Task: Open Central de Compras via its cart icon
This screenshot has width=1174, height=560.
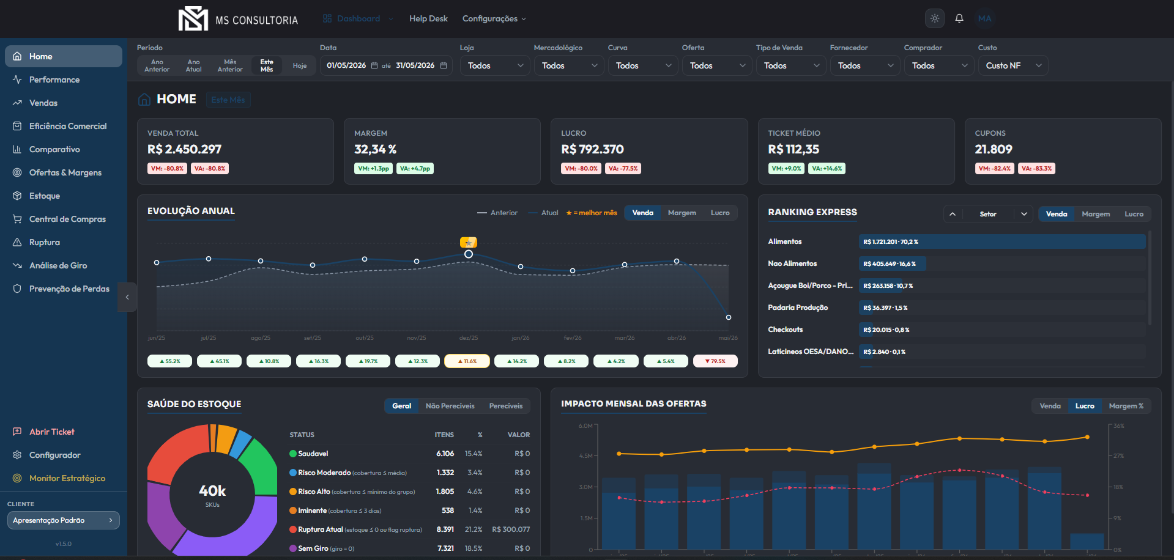Action: (17, 219)
